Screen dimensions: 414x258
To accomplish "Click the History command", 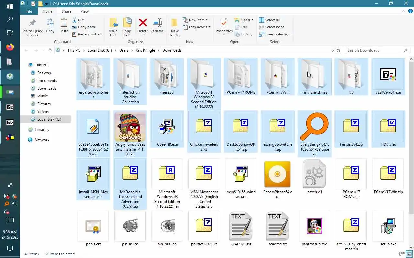I will (x=244, y=34).
